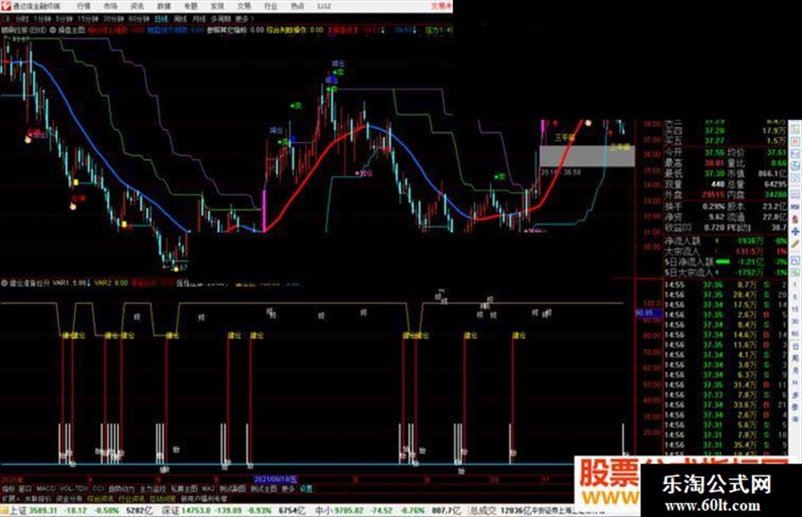Switch chart period to 60分钟

tap(139, 19)
